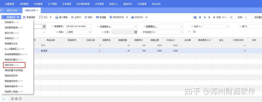The width and height of the screenshot is (262, 102).
Task: Open the 往来管理 menu
Action: pyautogui.click(x=66, y=4)
